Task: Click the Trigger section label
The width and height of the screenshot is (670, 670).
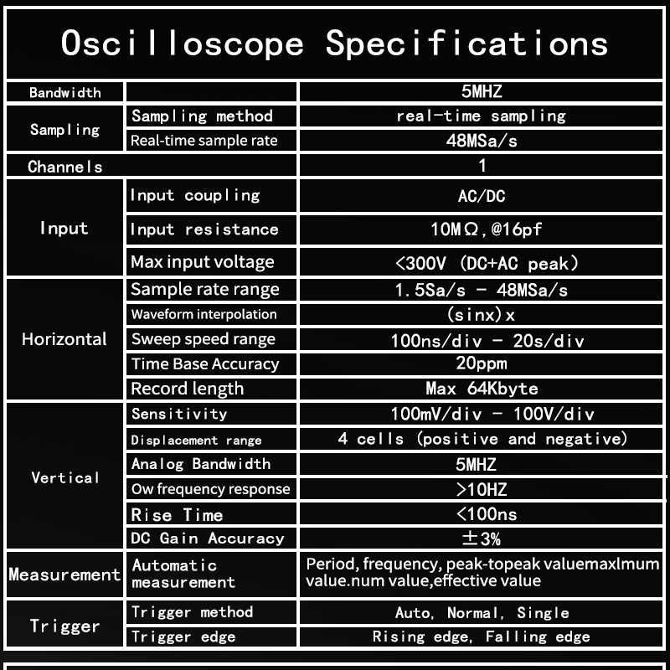Action: (x=64, y=626)
